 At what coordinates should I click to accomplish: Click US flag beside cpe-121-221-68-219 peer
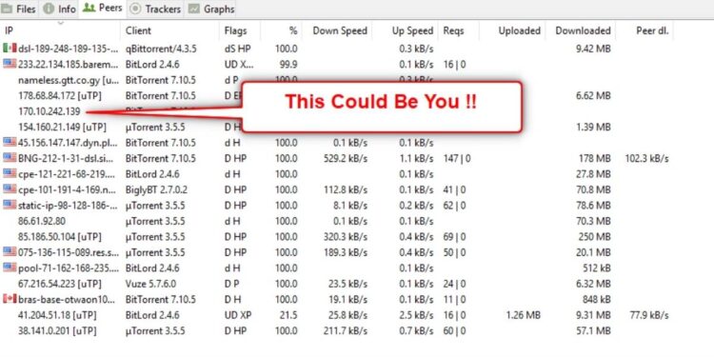tap(10, 173)
